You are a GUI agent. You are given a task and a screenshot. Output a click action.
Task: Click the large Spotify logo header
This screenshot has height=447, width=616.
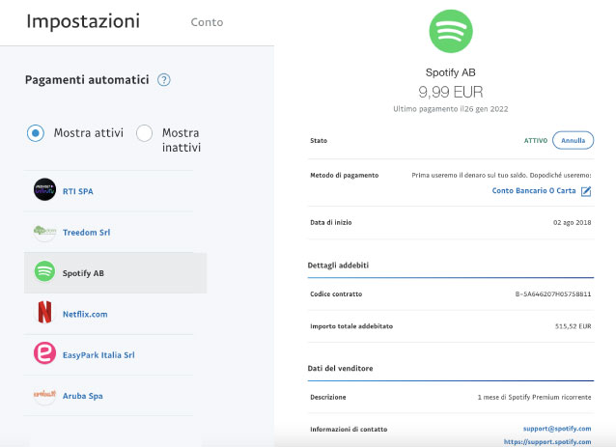point(451,32)
